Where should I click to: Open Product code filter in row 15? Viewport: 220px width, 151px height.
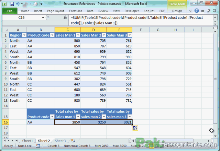[52, 117]
